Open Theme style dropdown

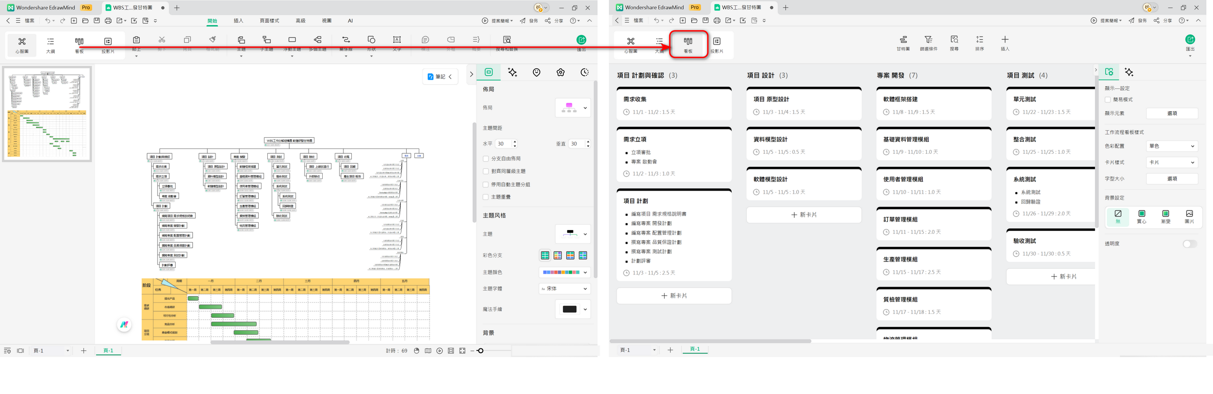pos(573,234)
